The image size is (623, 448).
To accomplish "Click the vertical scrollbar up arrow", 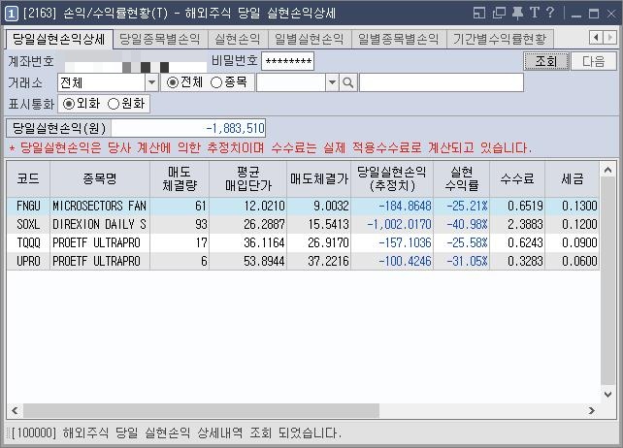I will point(607,170).
